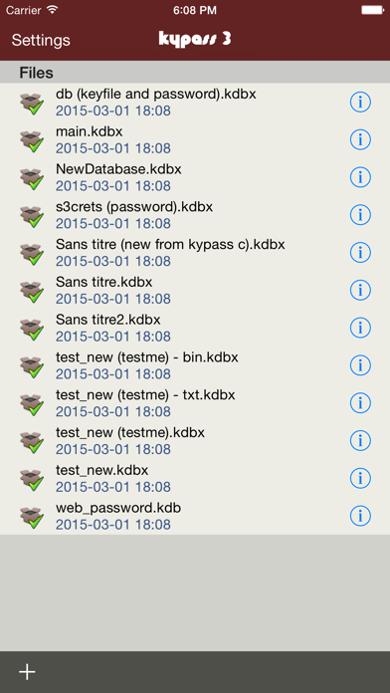This screenshot has width=390, height=693.
Task: Tap info button of test_new.kdbx
Action: click(x=360, y=478)
